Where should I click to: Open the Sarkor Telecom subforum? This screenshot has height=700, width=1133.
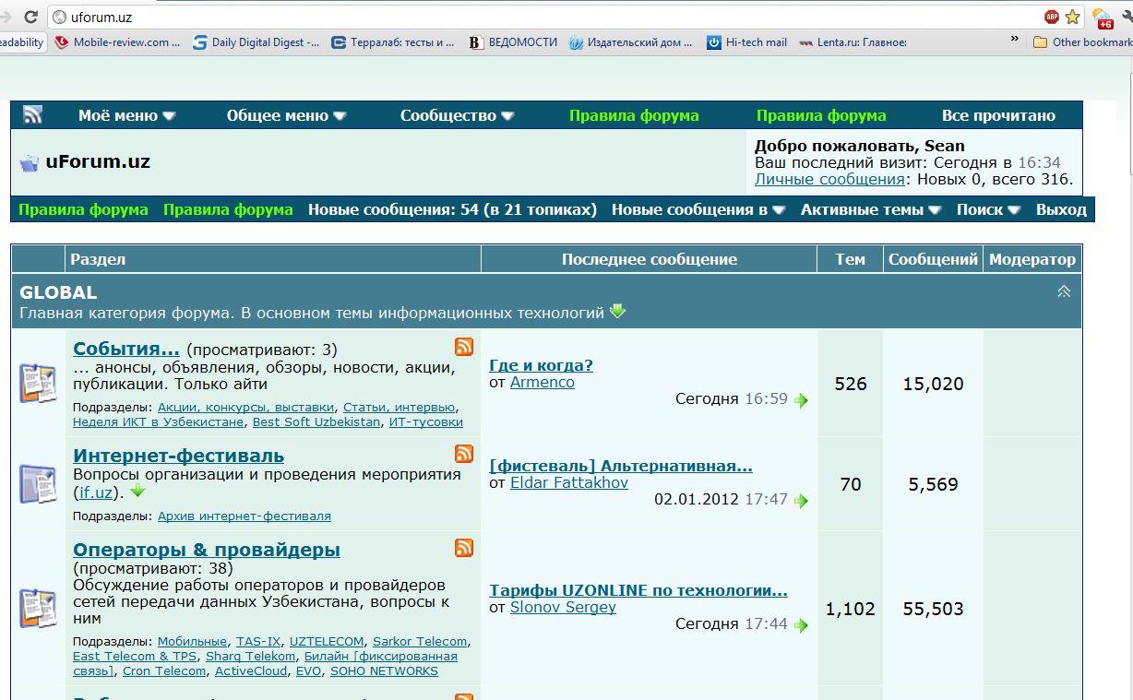(x=420, y=641)
